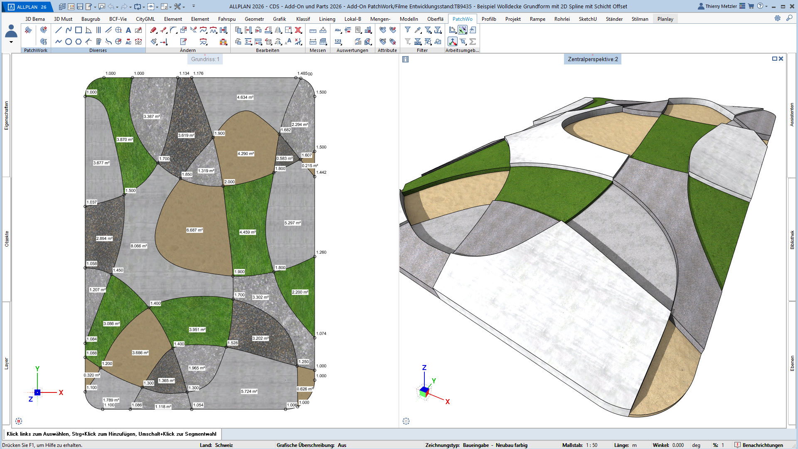Click the Abc label evaluation icon

click(x=338, y=30)
